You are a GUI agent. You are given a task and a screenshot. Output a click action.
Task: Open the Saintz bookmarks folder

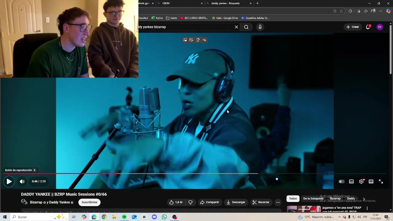click(x=172, y=18)
